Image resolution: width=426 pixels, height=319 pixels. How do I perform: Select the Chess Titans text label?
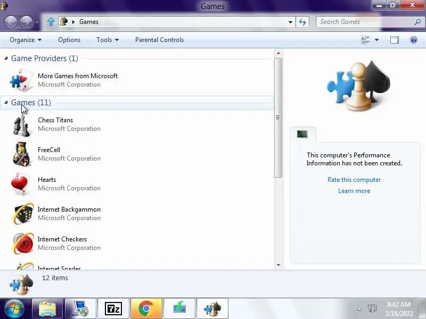55,120
